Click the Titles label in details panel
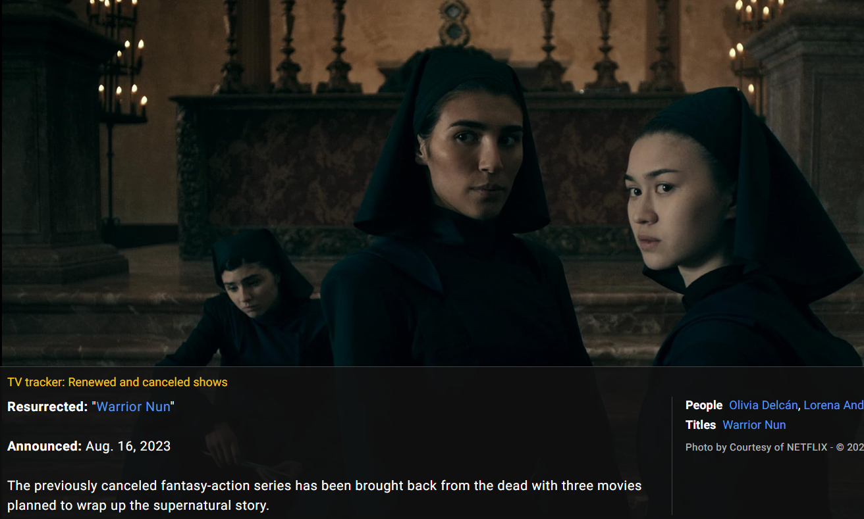This screenshot has height=519, width=864. (701, 425)
